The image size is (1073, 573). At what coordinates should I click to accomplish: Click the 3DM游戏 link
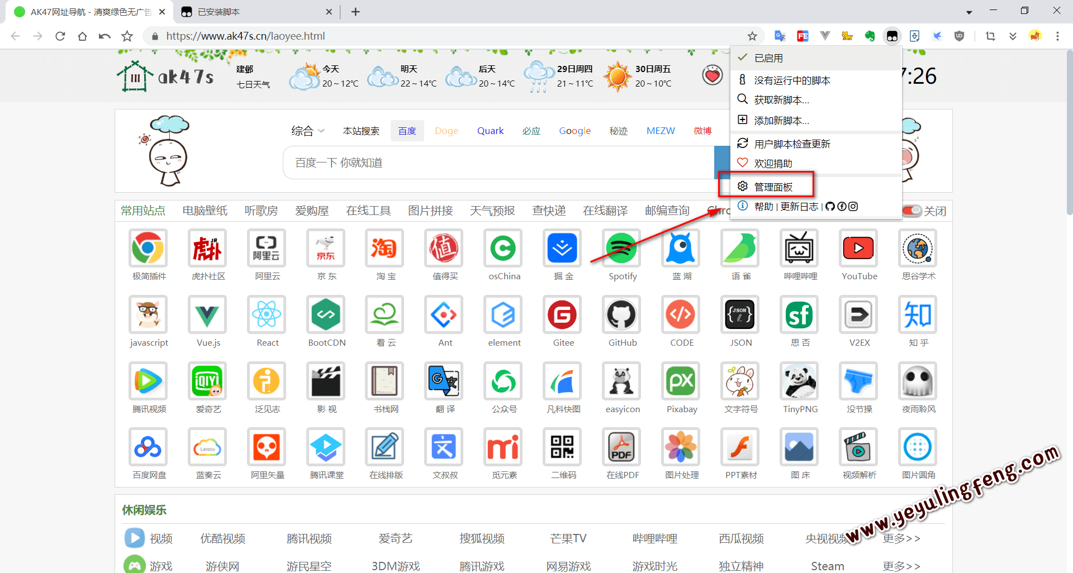pyautogui.click(x=396, y=566)
